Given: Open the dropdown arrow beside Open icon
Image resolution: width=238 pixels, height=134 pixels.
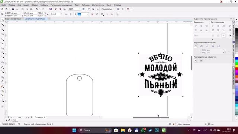Looking at the screenshot, I should [9, 9].
